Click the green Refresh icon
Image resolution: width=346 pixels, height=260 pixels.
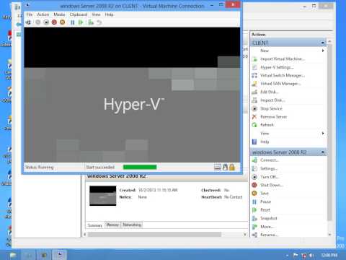tap(254, 125)
